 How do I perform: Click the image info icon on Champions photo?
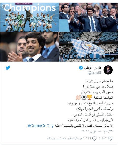tap(4, 6)
